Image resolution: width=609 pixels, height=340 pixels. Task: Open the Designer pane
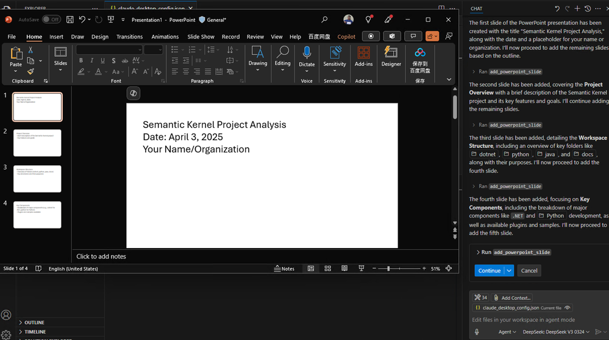point(391,56)
